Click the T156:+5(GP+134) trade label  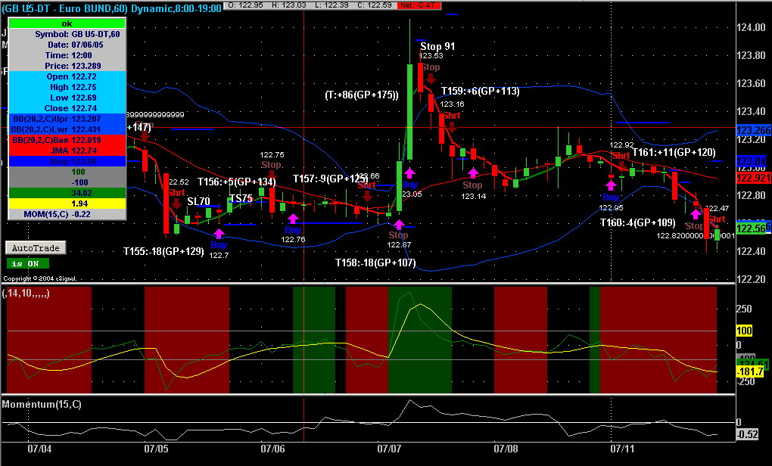coord(237,182)
